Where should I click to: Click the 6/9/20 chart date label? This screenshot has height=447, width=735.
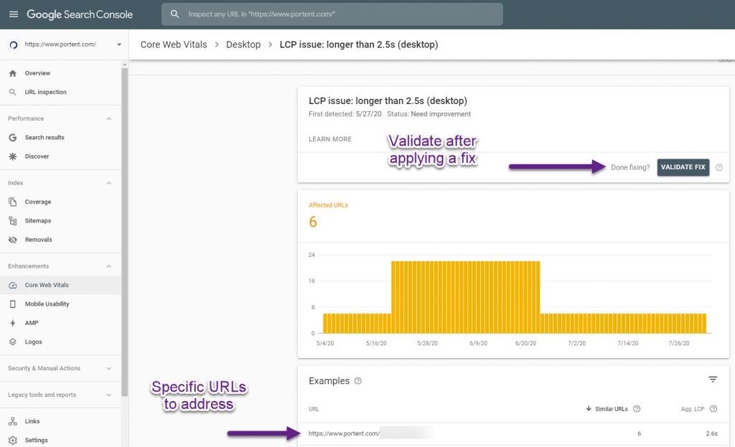[478, 344]
